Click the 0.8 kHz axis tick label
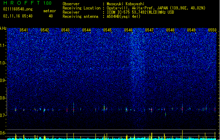This screenshot has width=220, height=140. pos(3,98)
